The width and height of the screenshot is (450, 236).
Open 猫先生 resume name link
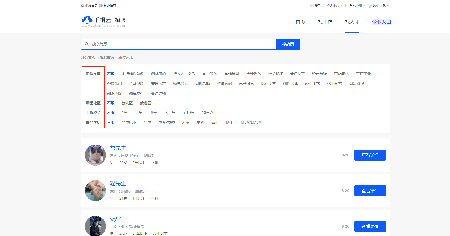click(118, 184)
